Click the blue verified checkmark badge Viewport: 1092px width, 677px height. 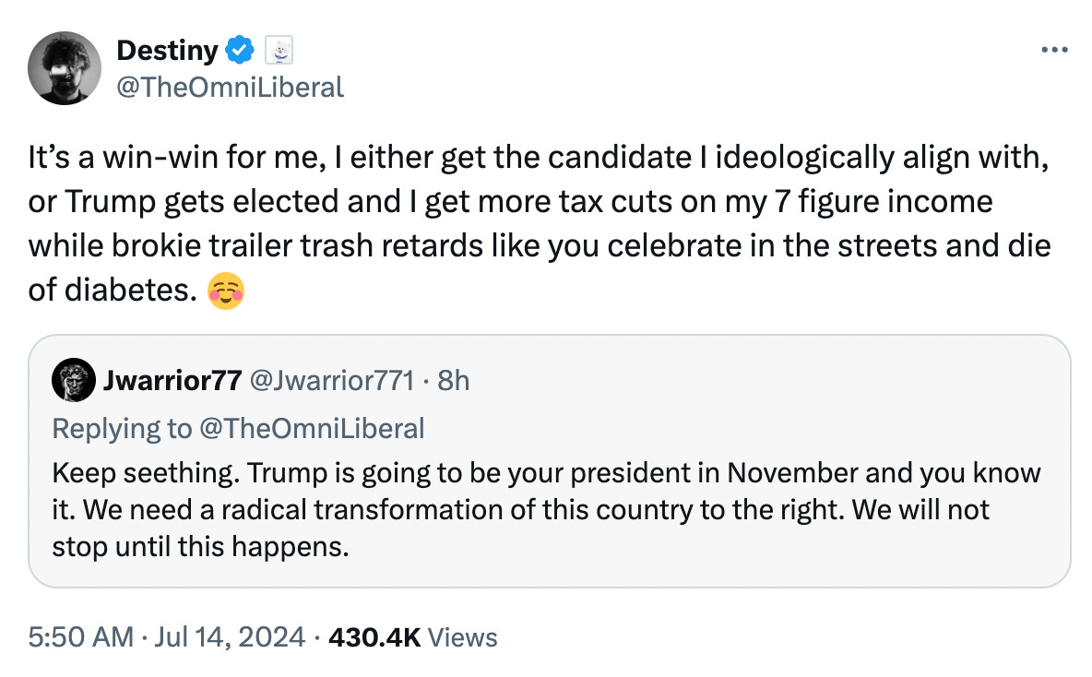[240, 52]
